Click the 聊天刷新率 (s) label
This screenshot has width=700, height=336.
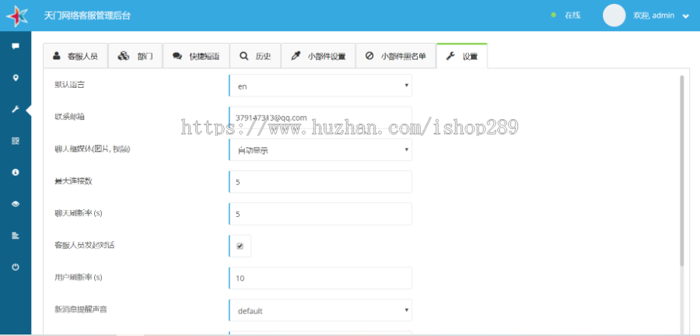click(x=79, y=213)
